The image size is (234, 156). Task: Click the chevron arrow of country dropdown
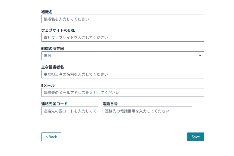click(x=200, y=56)
